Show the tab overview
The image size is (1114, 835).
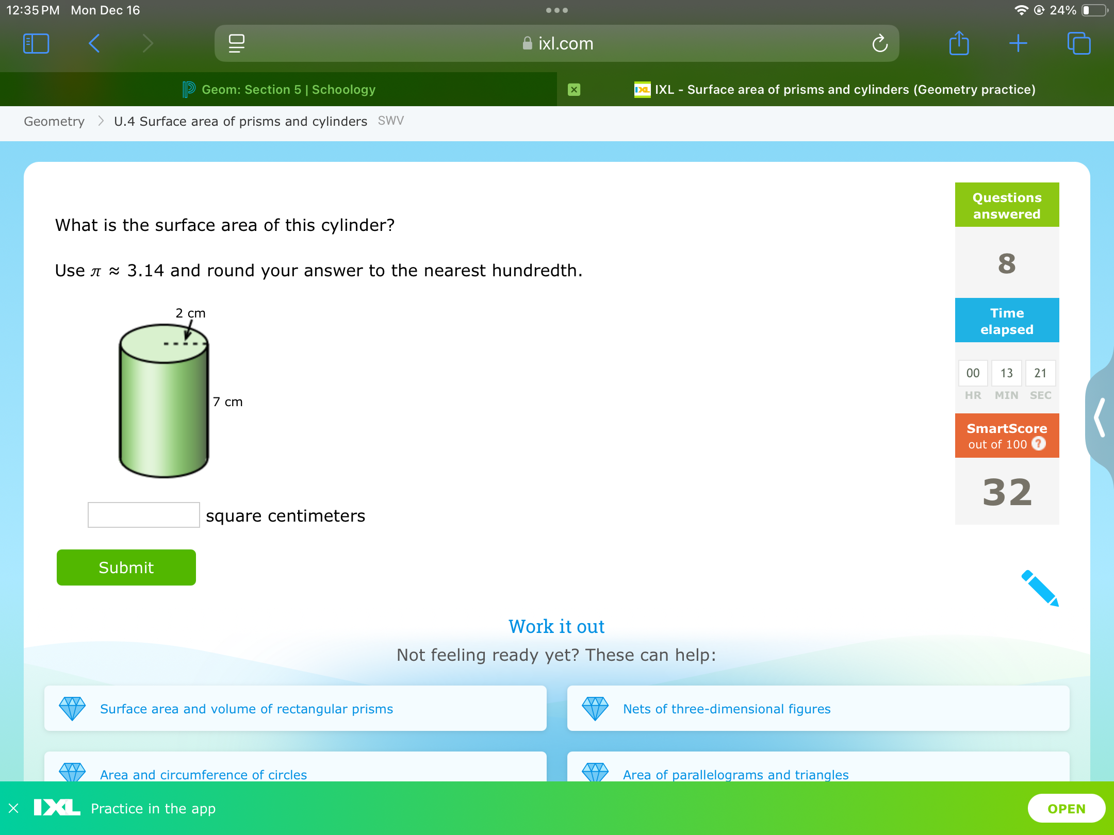[1078, 44]
